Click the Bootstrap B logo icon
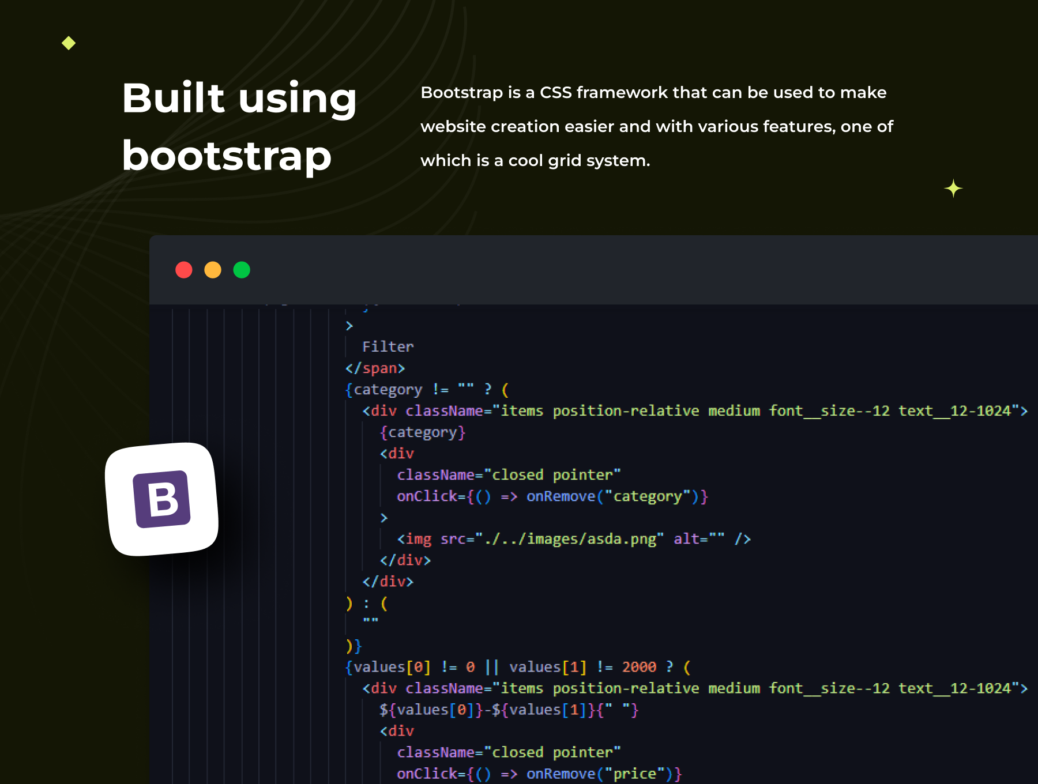 [x=162, y=499]
